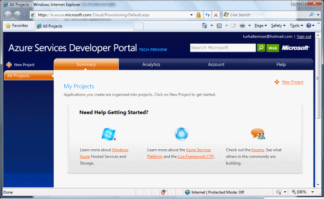Click the green Web search button
This screenshot has height=199, width=324.
[273, 48]
